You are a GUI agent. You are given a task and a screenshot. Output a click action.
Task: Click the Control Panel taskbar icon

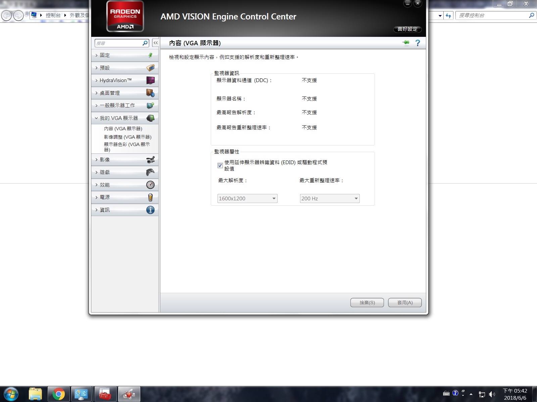[x=82, y=394]
